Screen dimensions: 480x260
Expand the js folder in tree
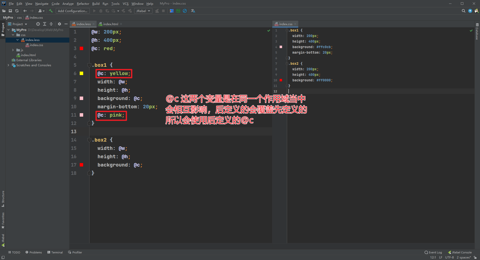[13, 50]
